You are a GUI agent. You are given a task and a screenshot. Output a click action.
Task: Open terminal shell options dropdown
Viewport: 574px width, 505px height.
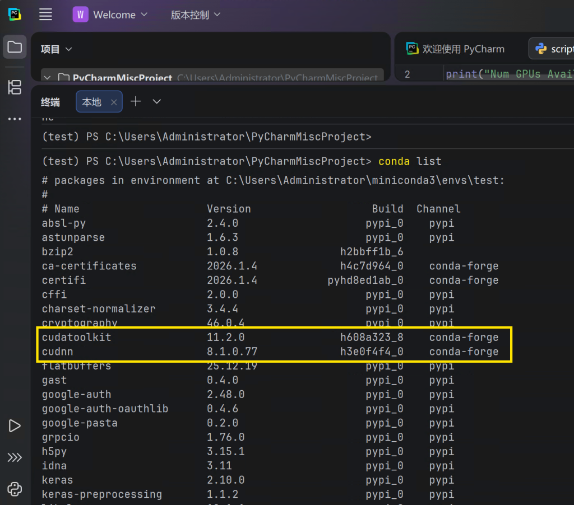click(x=157, y=102)
